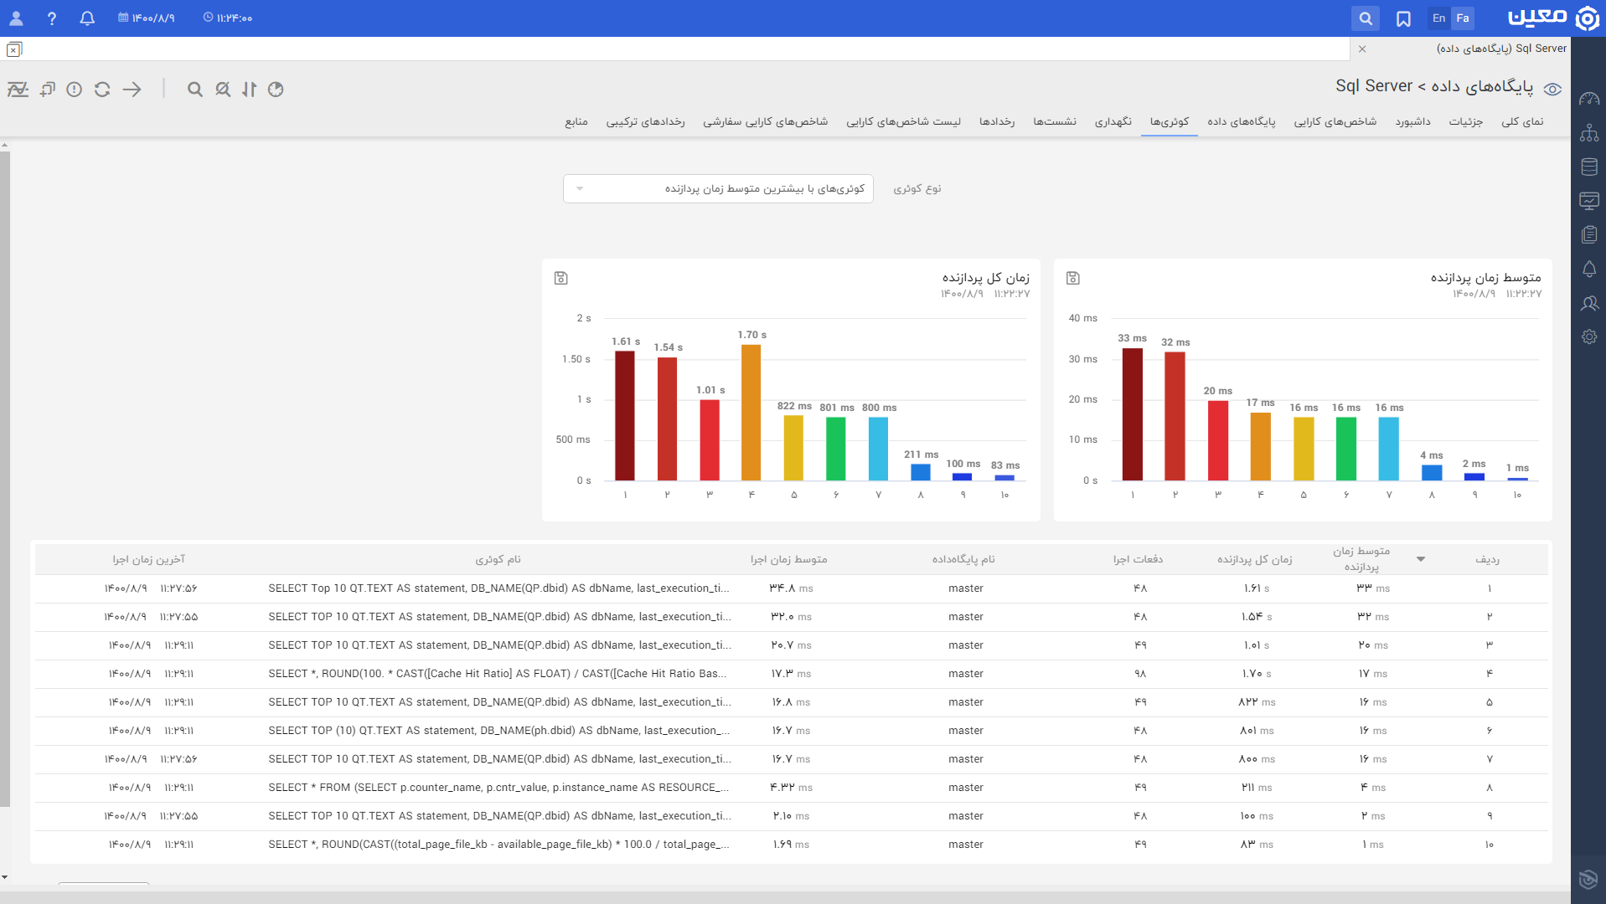Open the database sidebar icon
This screenshot has width=1606, height=904.
coord(1589,167)
